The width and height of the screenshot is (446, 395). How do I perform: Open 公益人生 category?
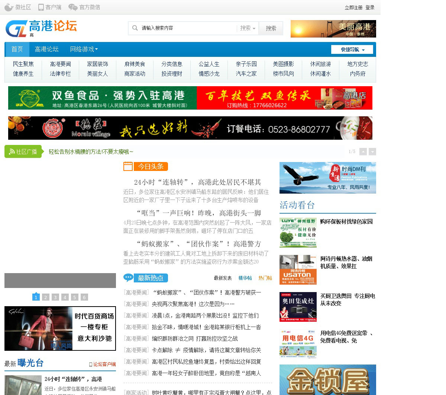click(x=209, y=64)
